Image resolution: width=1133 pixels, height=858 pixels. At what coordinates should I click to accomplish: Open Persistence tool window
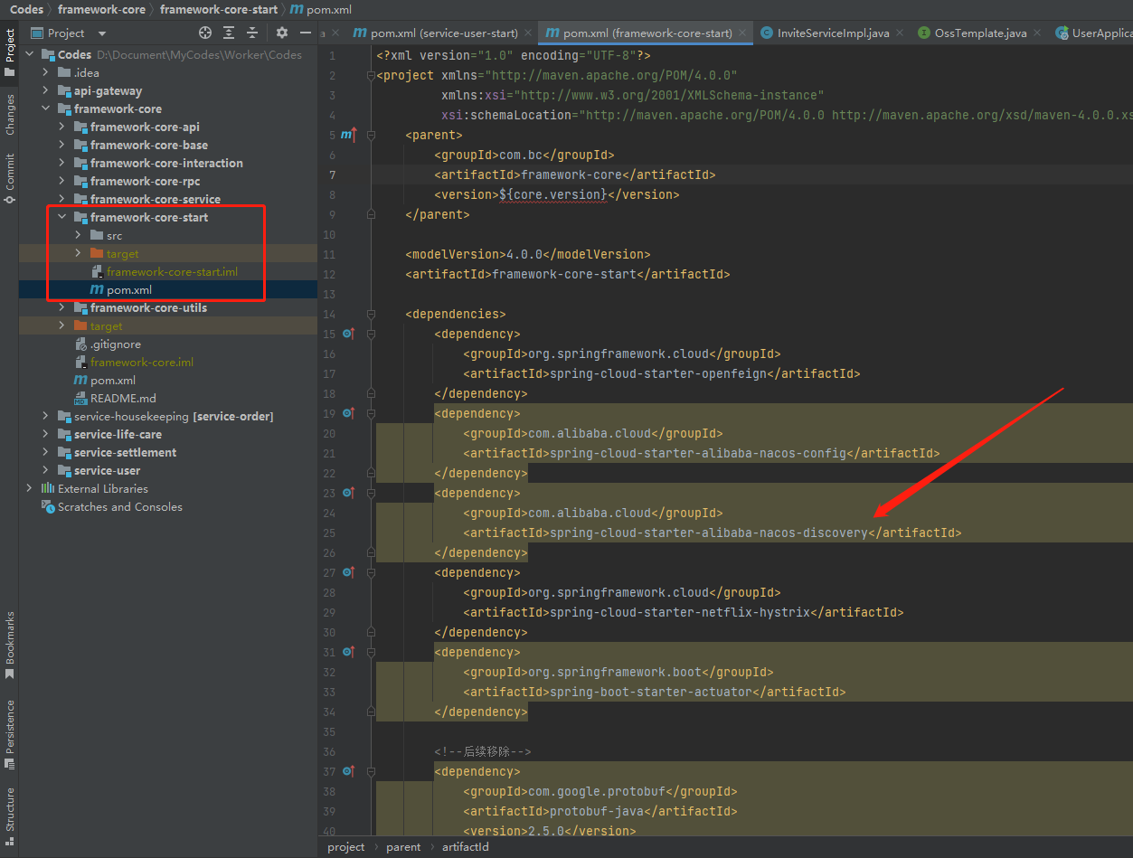point(10,734)
